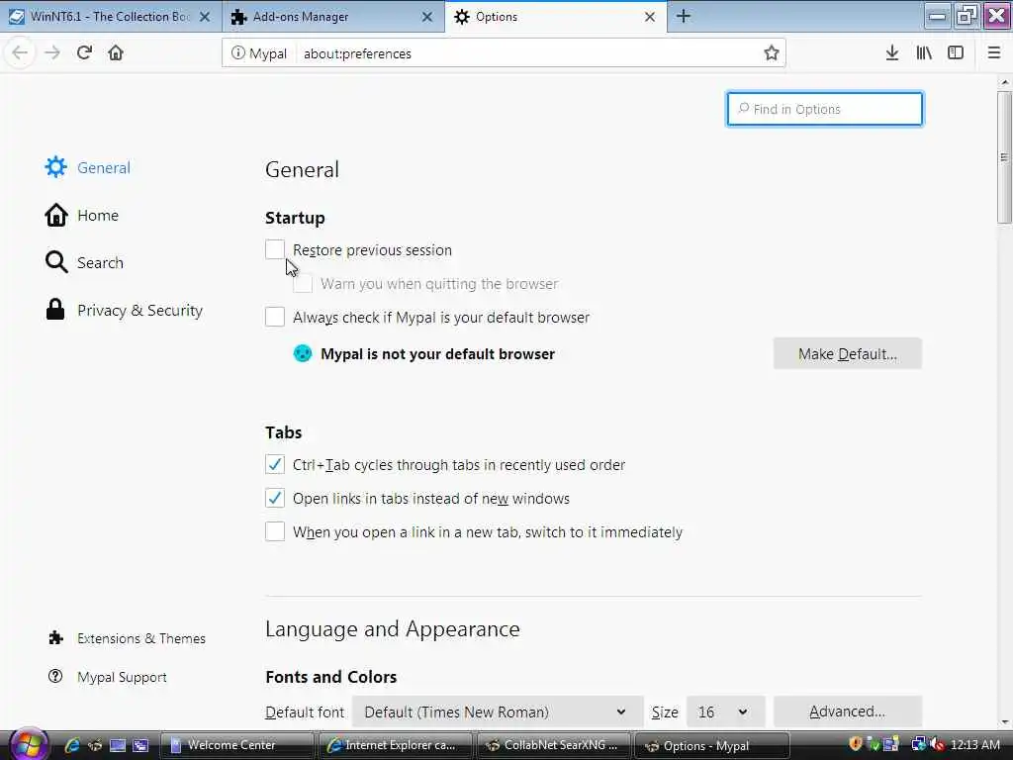Click the page's vertical scrollbar thumb

pos(1004,157)
